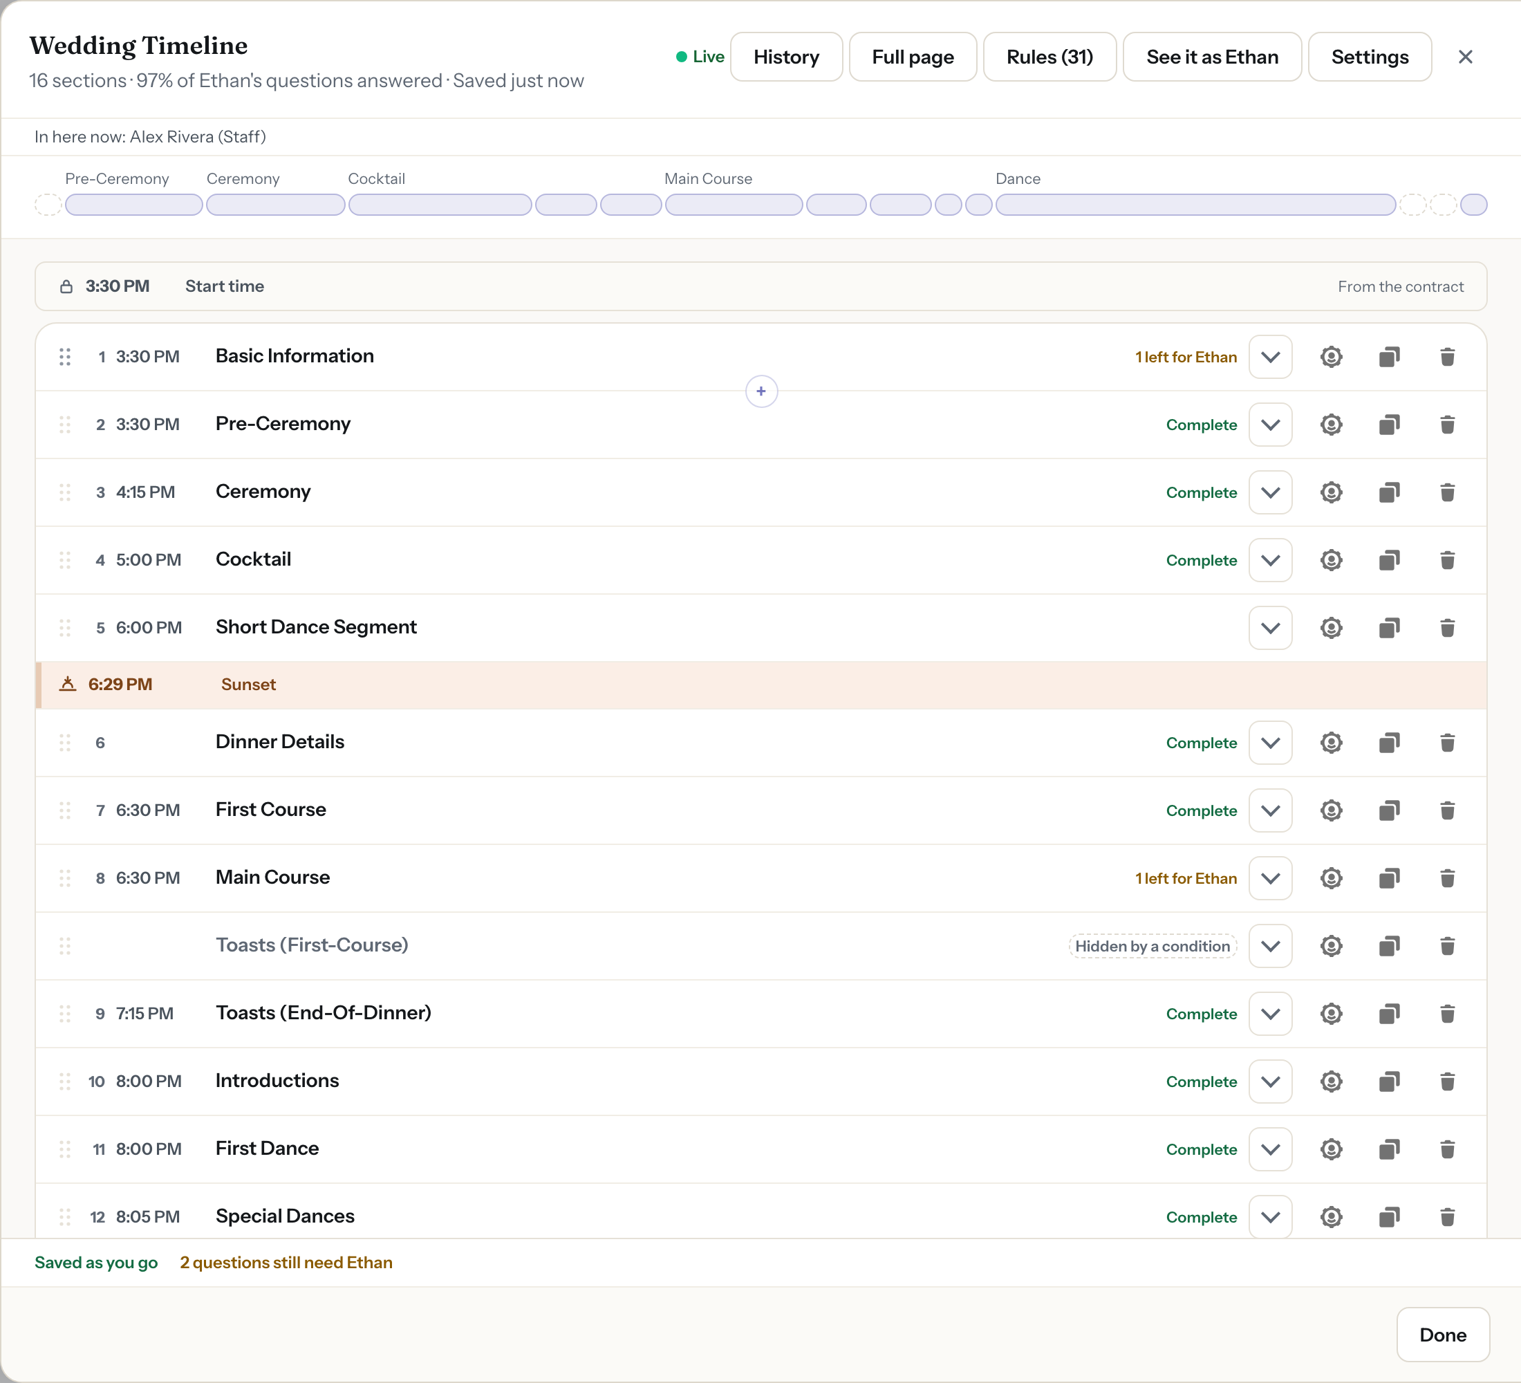Duplicate the Main Course section
Screen dimensions: 1521x1383
tap(1389, 878)
